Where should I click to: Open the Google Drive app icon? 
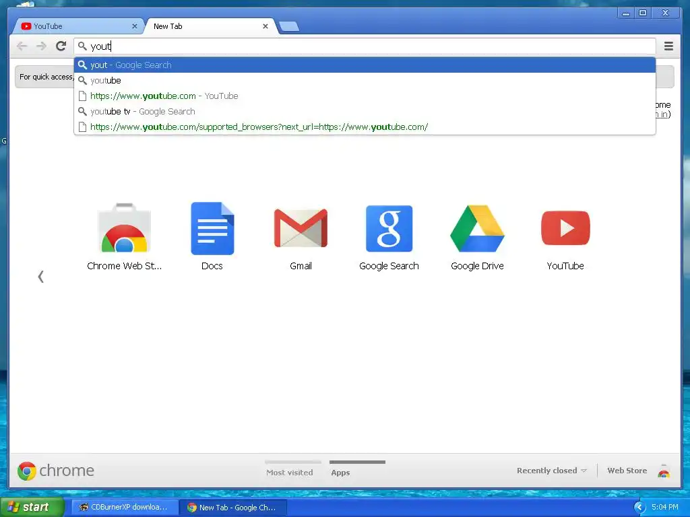478,229
